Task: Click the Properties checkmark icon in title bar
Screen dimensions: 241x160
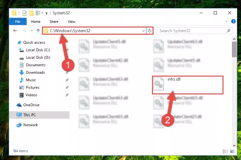Action: click(24, 13)
